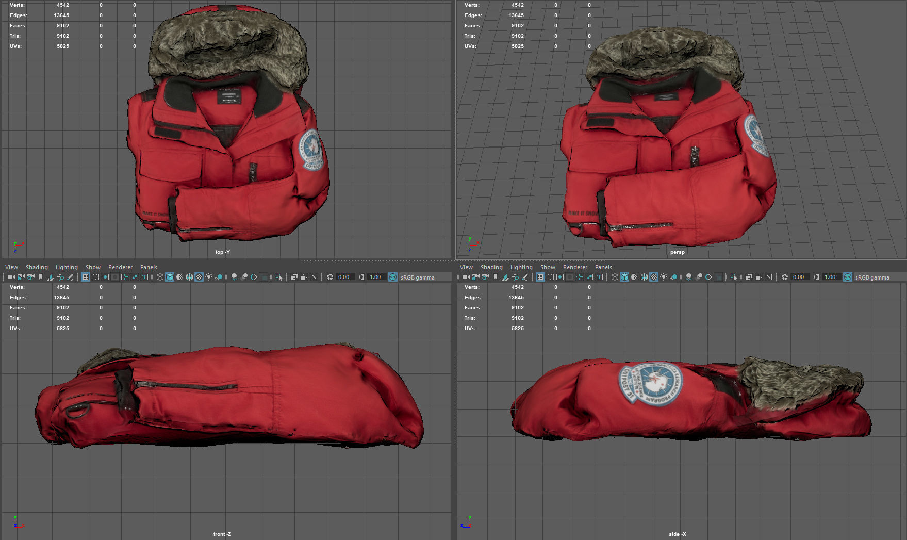This screenshot has height=540, width=907.
Task: Toggle X-Ray mode in front -Z panel
Action: (294, 277)
